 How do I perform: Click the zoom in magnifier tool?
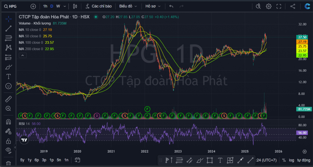click(9, 109)
